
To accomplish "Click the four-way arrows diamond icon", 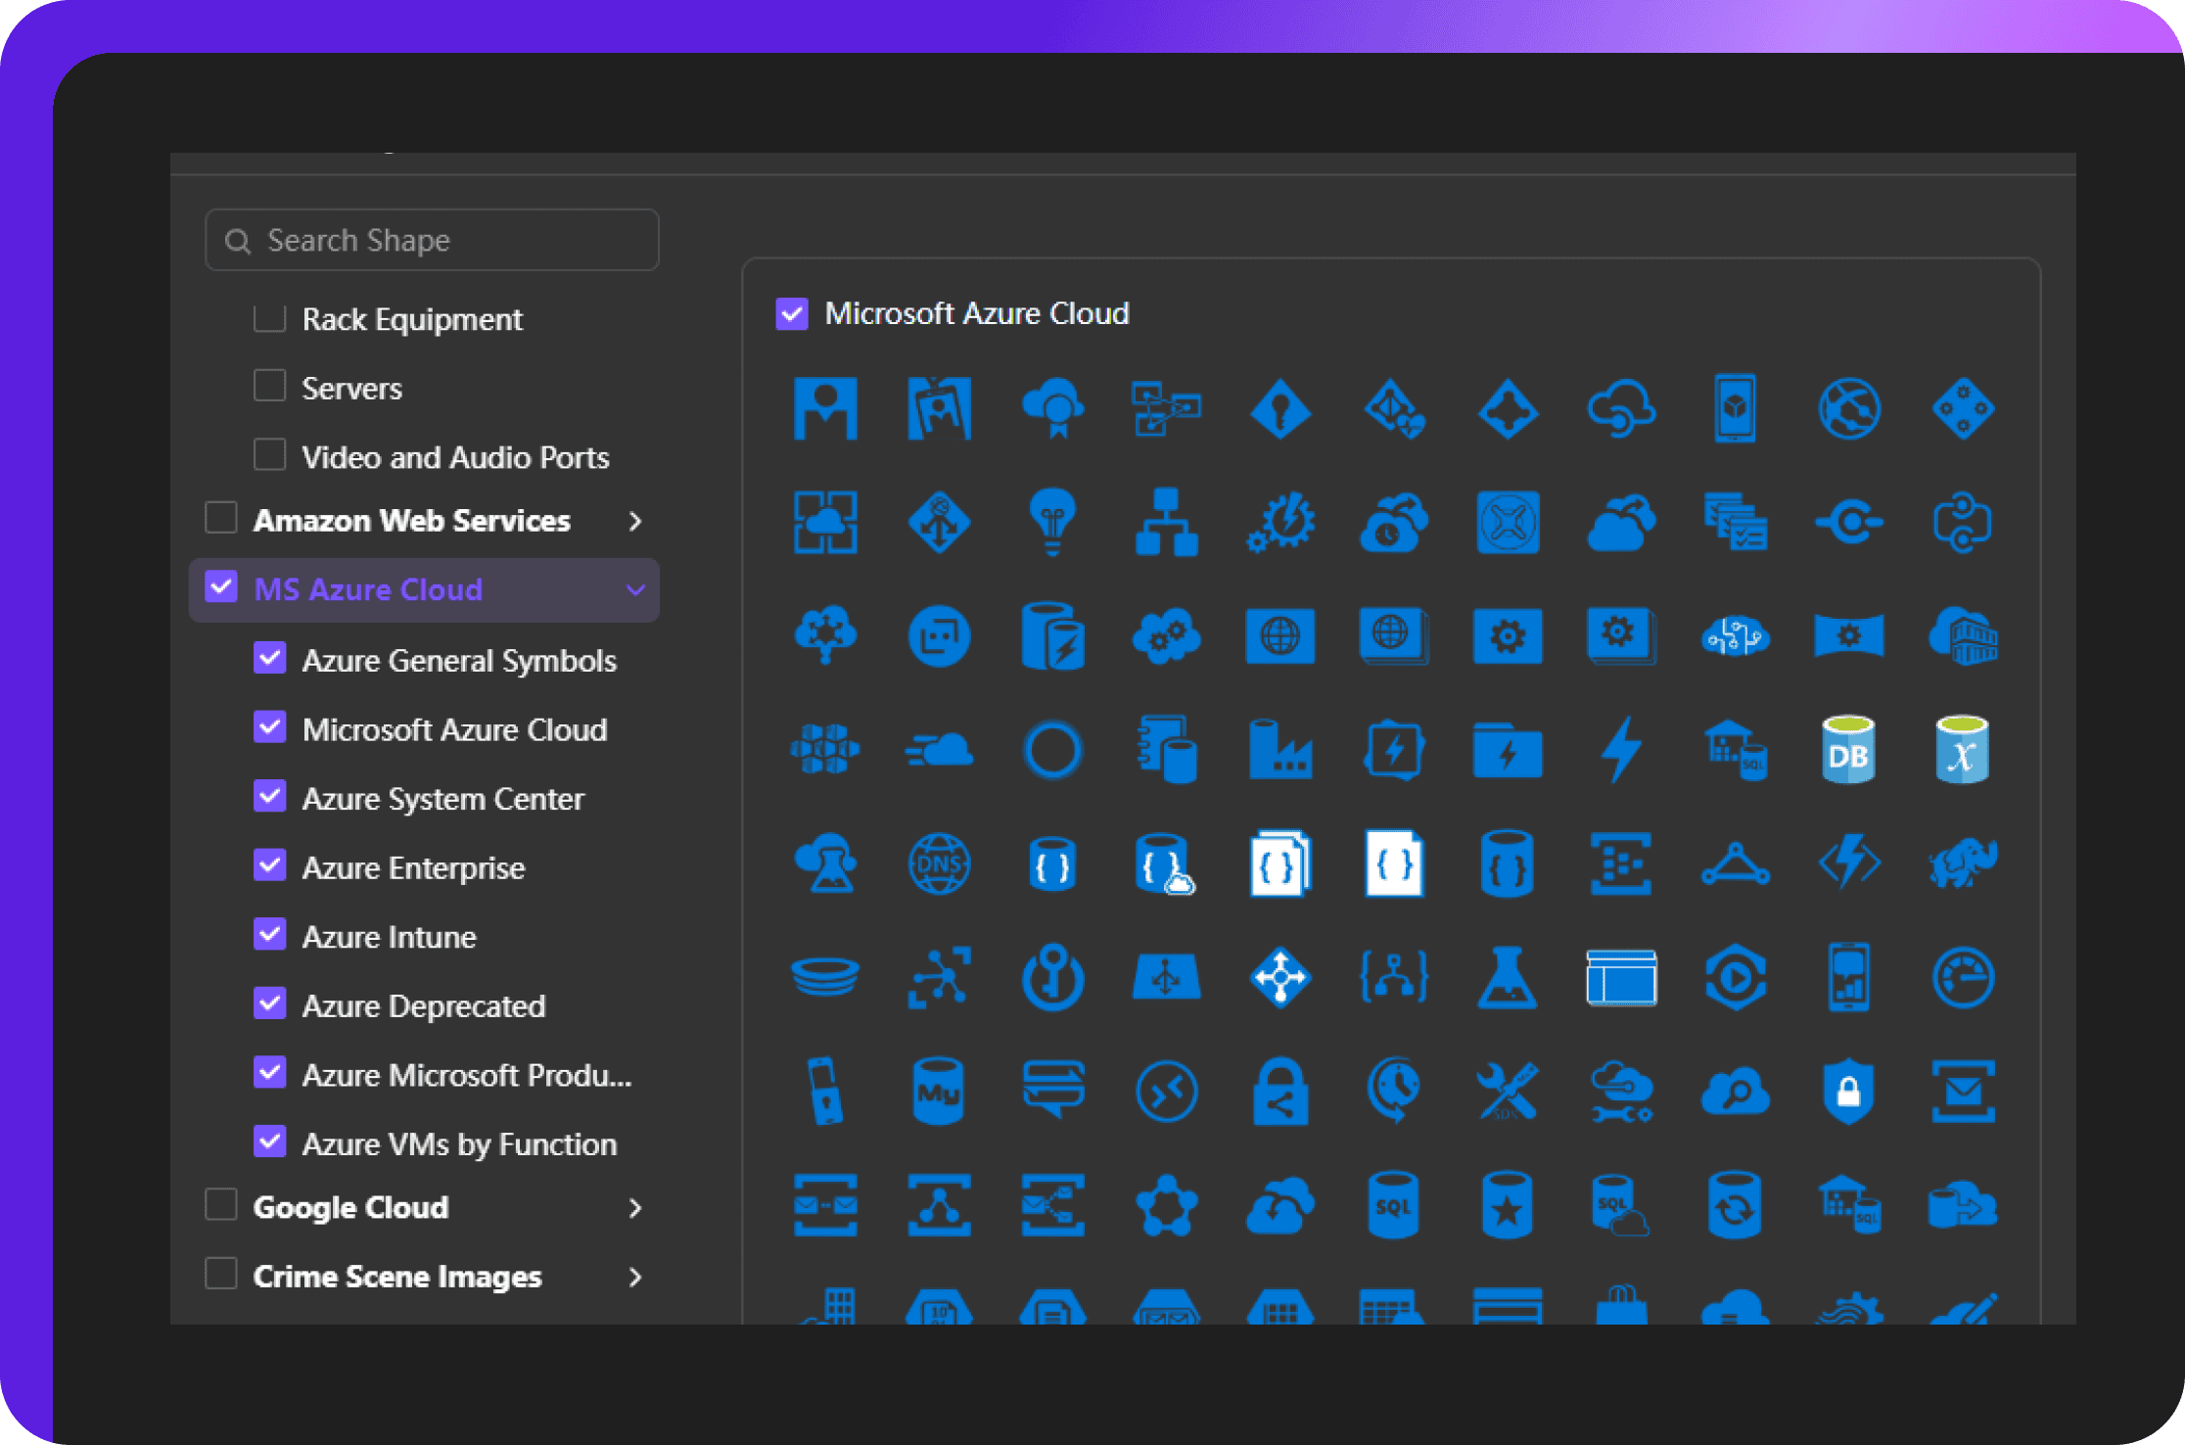I will pyautogui.click(x=1280, y=977).
